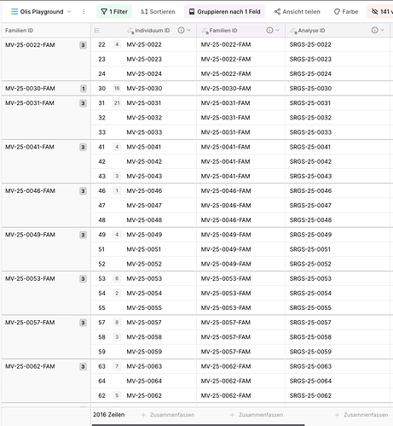
Task: Open the hidden fields button showing 141
Action: (x=381, y=12)
